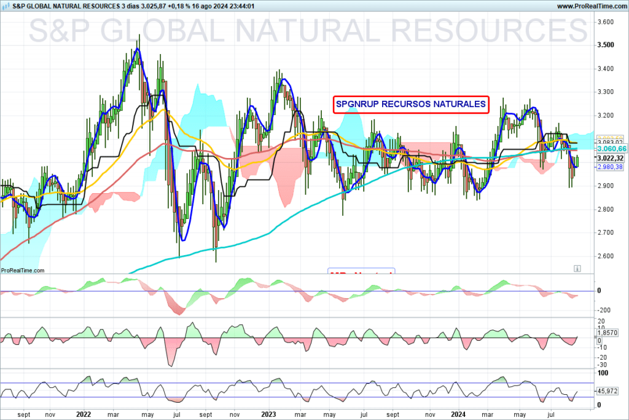Select the cyan 3.060,66 price label
Viewport: 629px width, 420px height.
[612, 149]
